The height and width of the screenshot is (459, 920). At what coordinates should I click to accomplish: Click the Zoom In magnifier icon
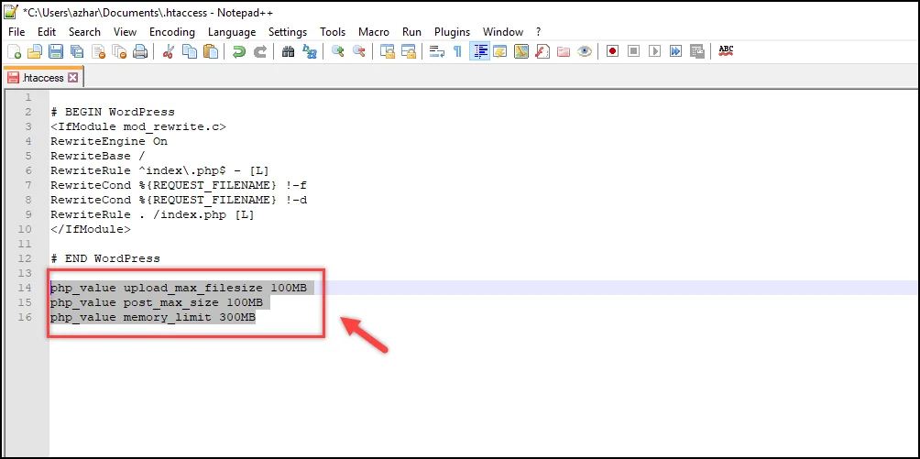coord(338,52)
